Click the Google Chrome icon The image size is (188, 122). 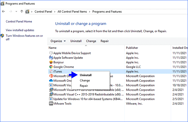51,67
